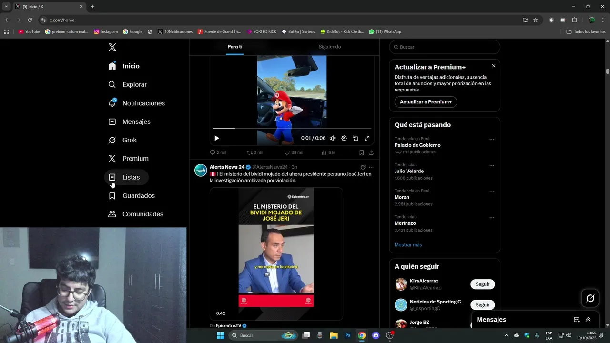Open YouTube bookmark in bookmarks bar

(29, 32)
